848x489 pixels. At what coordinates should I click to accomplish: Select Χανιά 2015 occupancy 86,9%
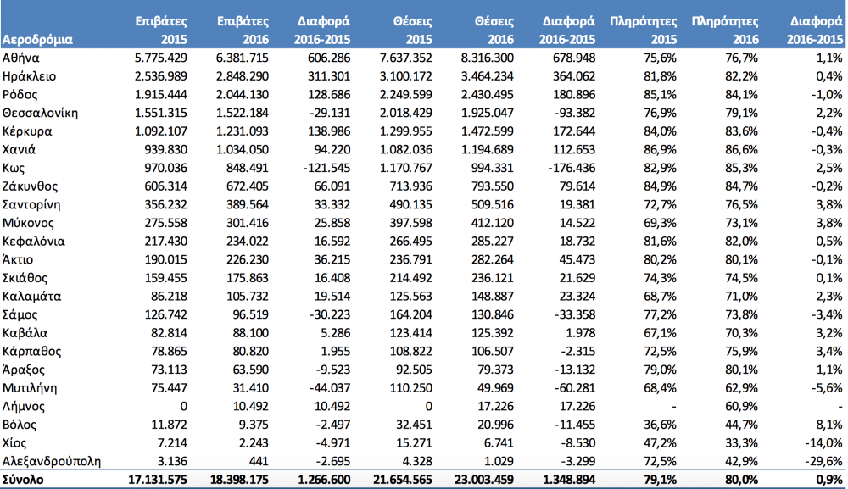pyautogui.click(x=661, y=150)
